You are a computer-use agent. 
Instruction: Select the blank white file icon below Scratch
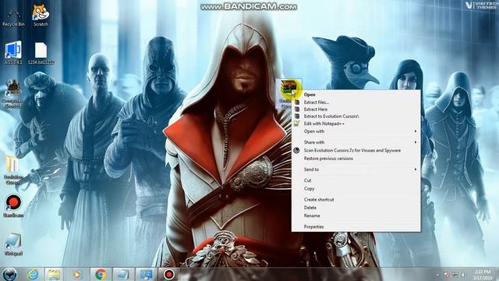41,53
